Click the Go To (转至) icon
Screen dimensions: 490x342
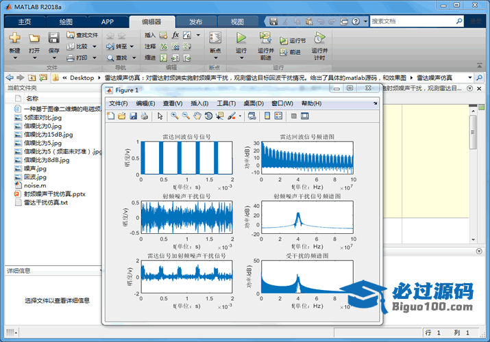click(x=110, y=47)
